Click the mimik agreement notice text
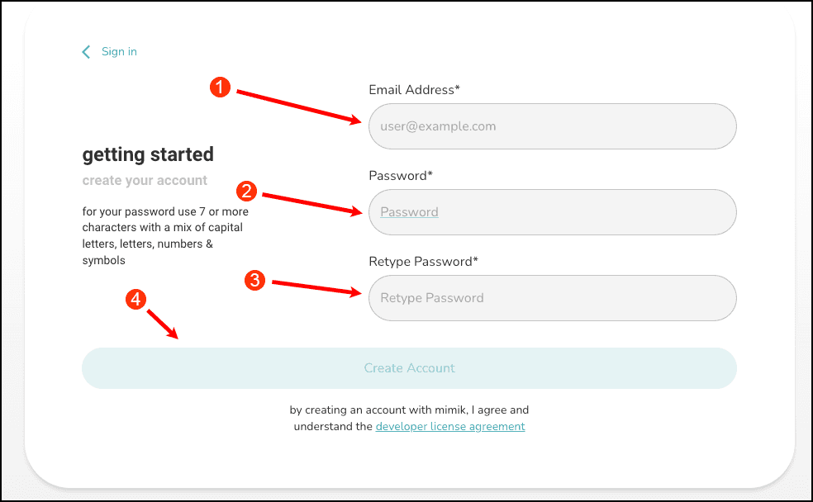The image size is (813, 502). pyautogui.click(x=409, y=418)
